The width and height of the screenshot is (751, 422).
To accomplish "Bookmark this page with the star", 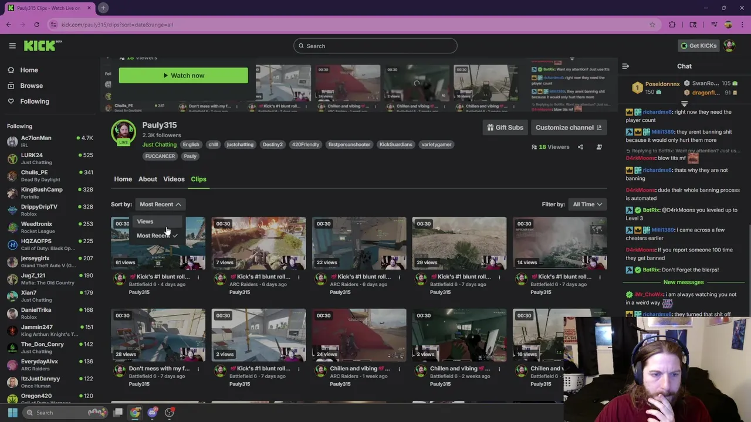I will coord(652,25).
